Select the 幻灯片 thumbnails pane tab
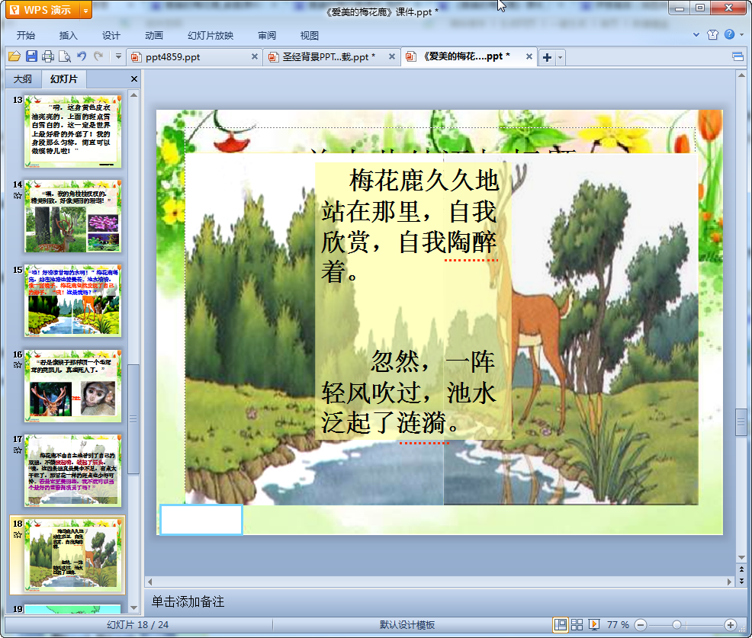752x638 pixels. point(64,79)
